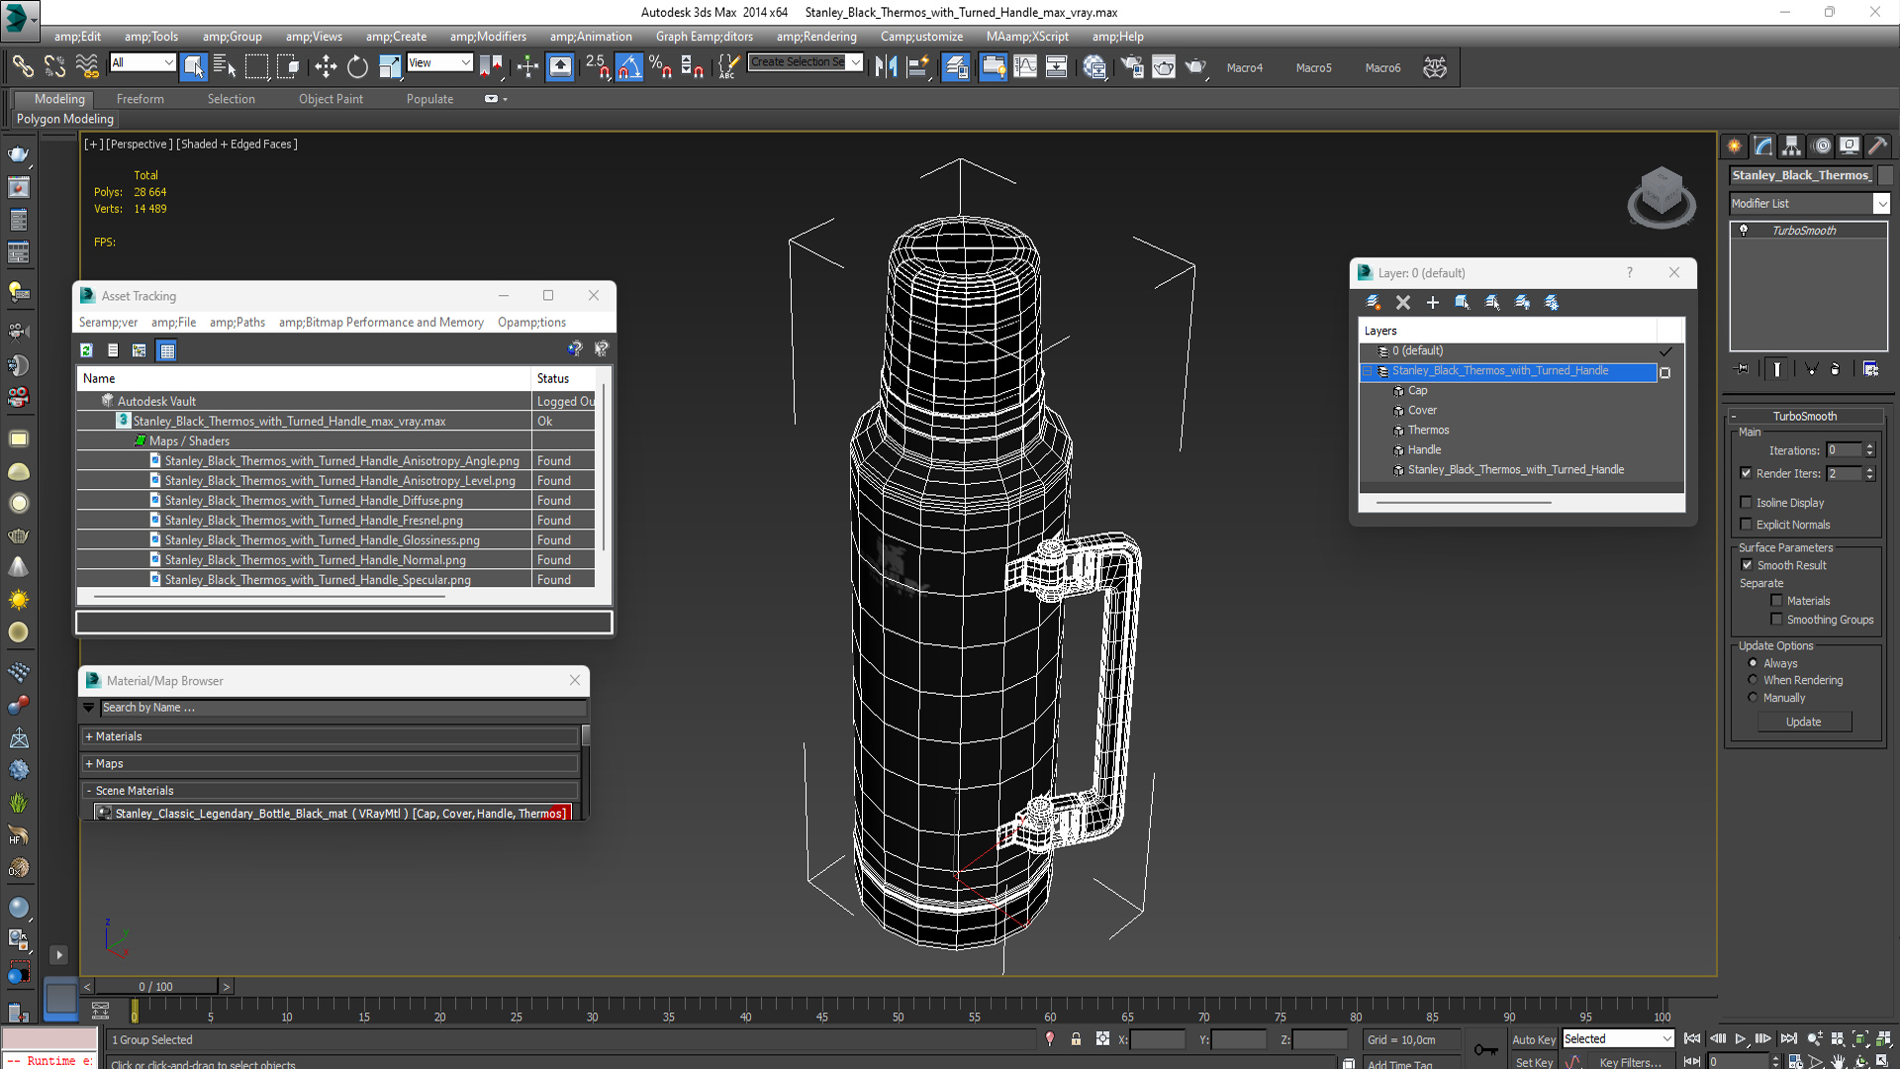The height and width of the screenshot is (1069, 1900).
Task: Enable Explicit Normals checkbox
Action: [1747, 525]
